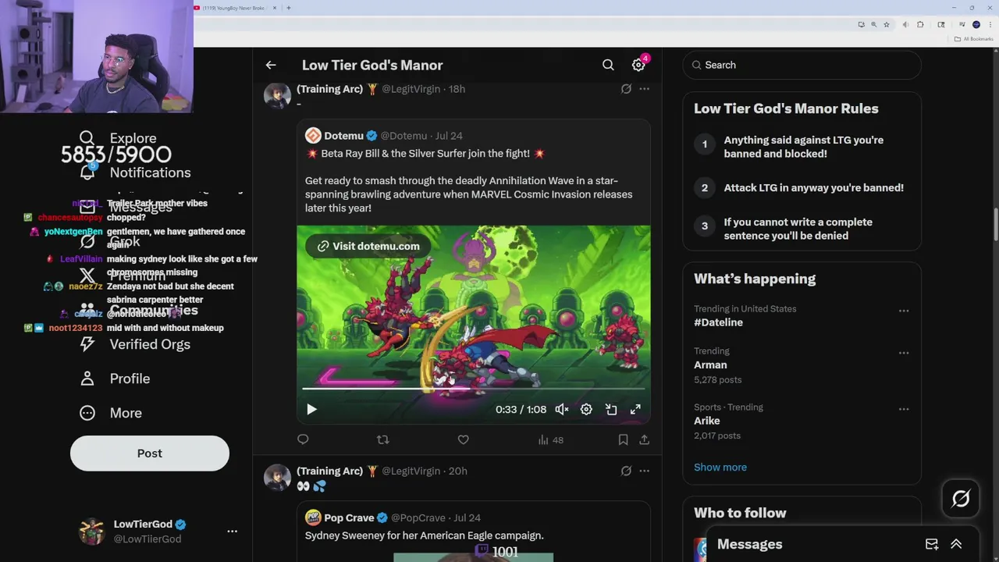Open the floating Grok button

coord(961,499)
